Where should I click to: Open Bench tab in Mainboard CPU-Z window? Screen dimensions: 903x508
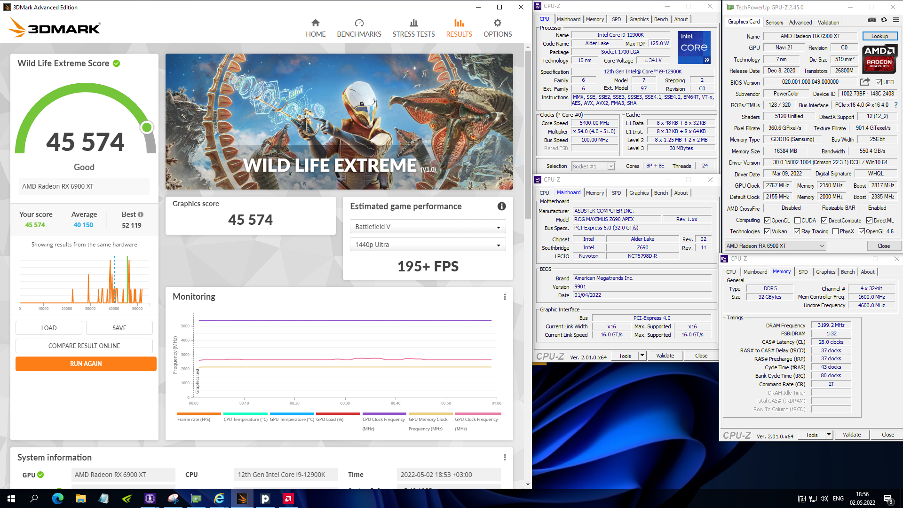click(x=661, y=193)
